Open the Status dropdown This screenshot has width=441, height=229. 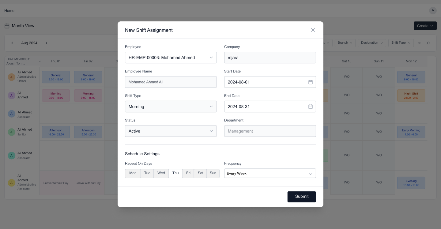pyautogui.click(x=171, y=131)
